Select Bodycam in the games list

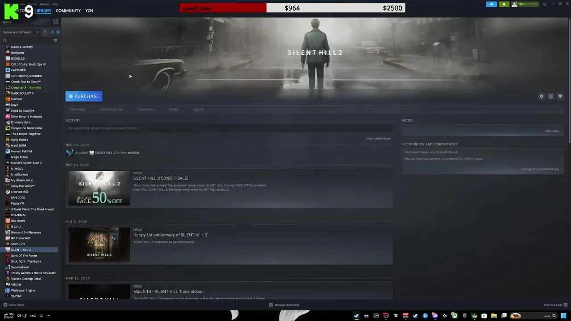pos(17,53)
